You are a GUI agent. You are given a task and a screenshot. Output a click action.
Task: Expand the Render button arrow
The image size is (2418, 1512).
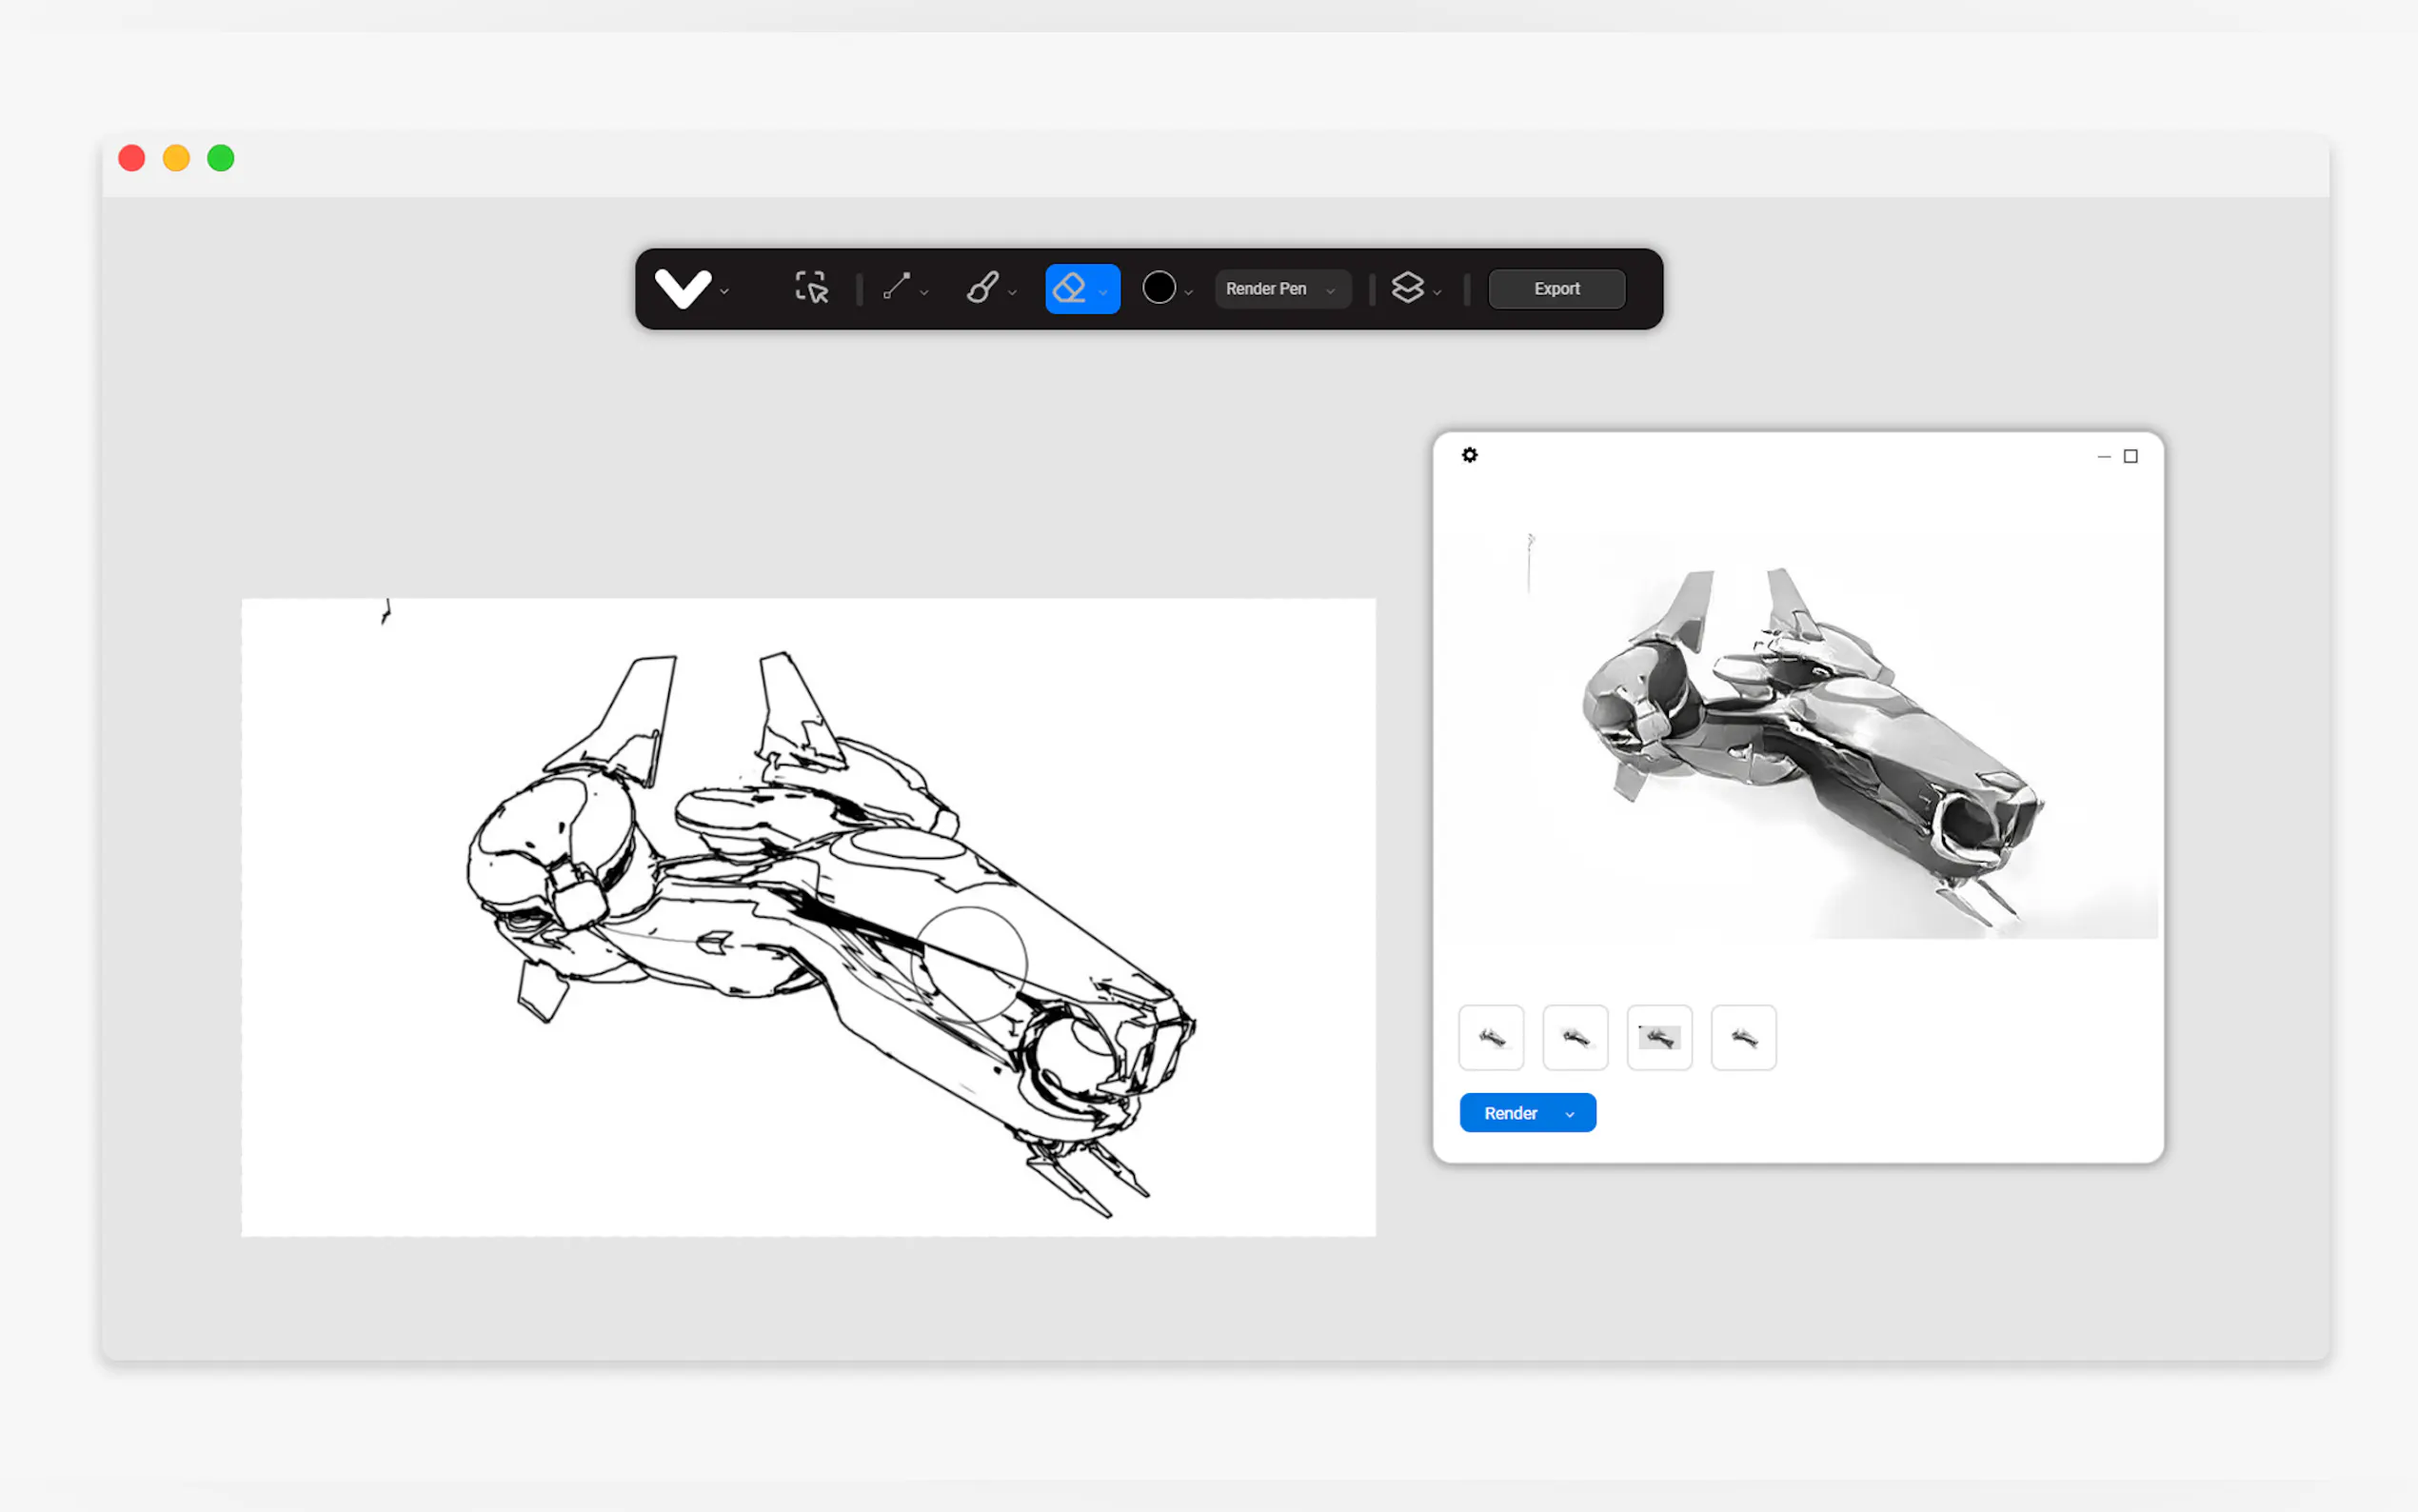(x=1570, y=1114)
